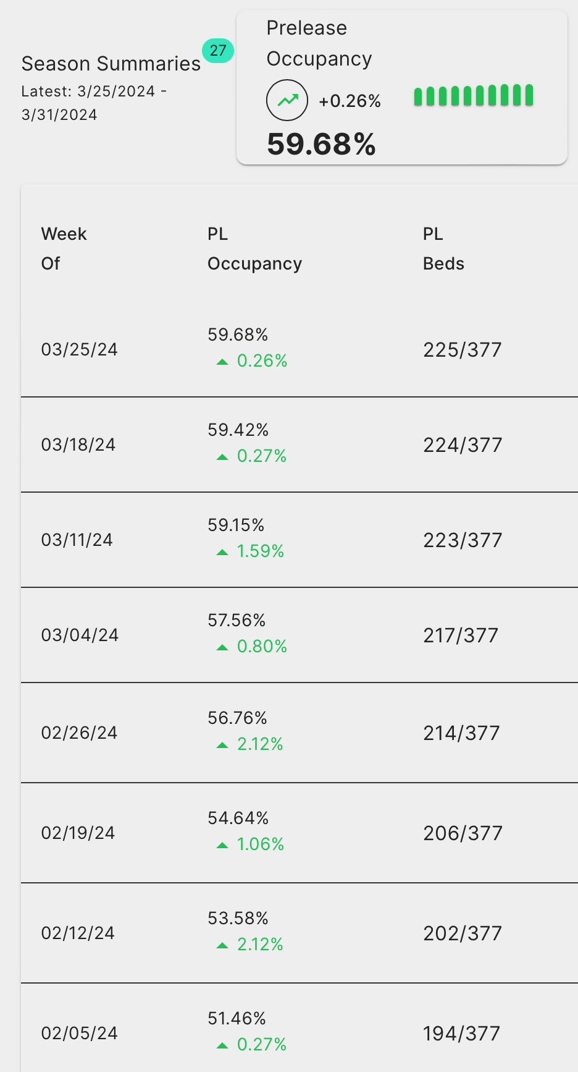Click the 206/377 beds value
This screenshot has width=578, height=1072.
coord(463,833)
